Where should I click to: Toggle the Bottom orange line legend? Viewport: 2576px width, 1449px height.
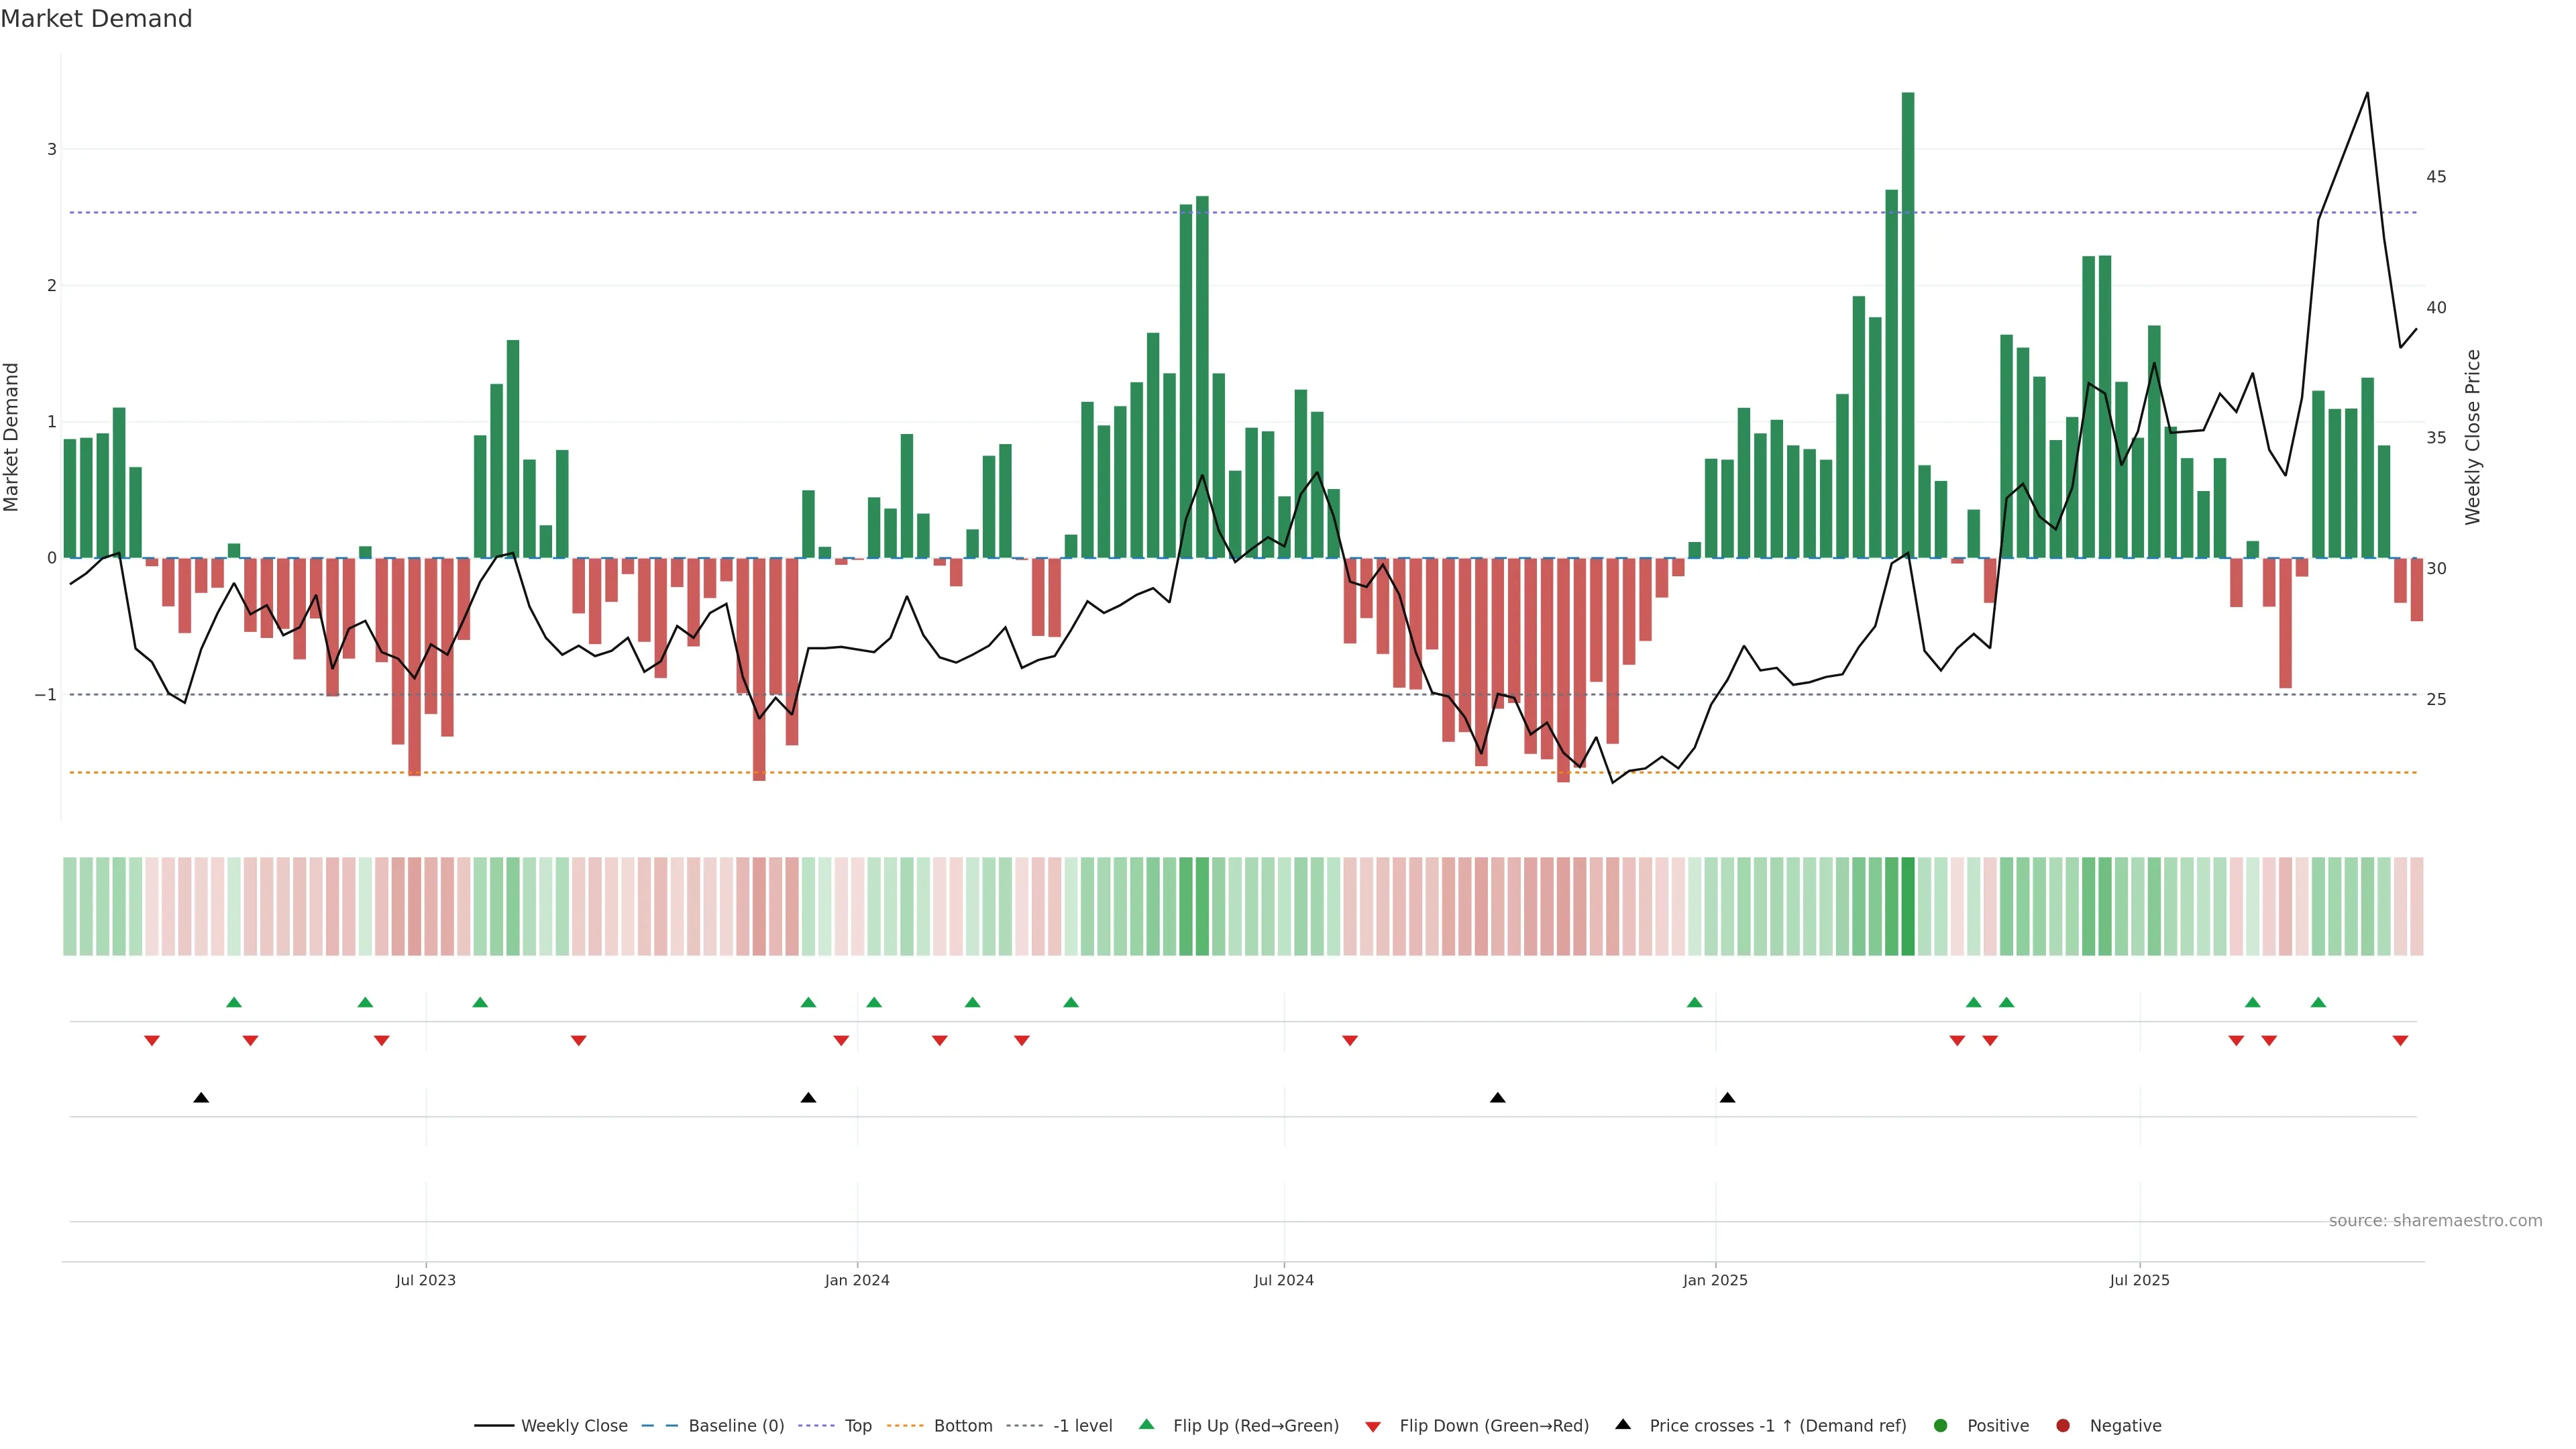click(x=905, y=1426)
